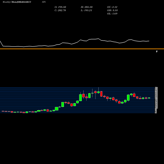The width and height of the screenshot is (164, 164).
Task: Click the low price value L: 195.21
Action: pos(86,10)
